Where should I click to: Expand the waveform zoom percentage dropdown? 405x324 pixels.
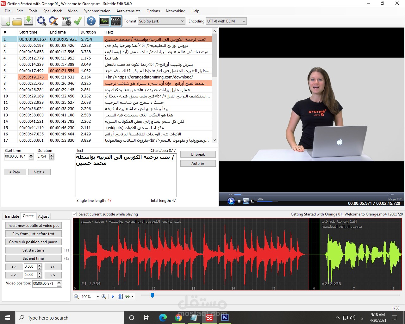point(98,296)
